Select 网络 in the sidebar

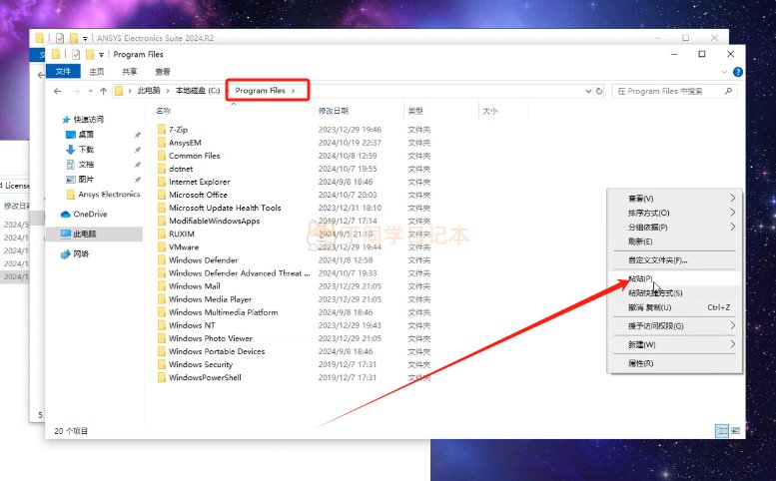(80, 253)
